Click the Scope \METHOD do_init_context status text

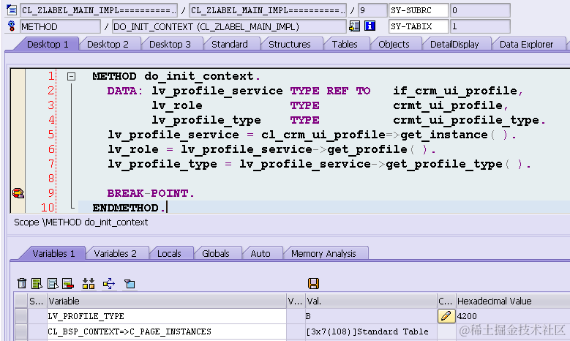coord(80,222)
